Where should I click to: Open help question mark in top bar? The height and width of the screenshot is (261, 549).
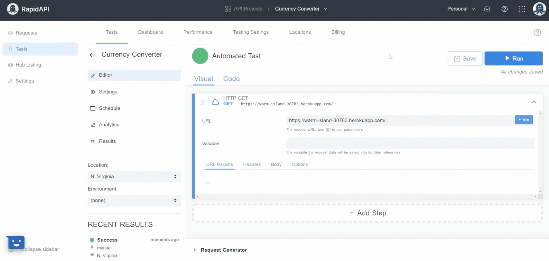505,9
